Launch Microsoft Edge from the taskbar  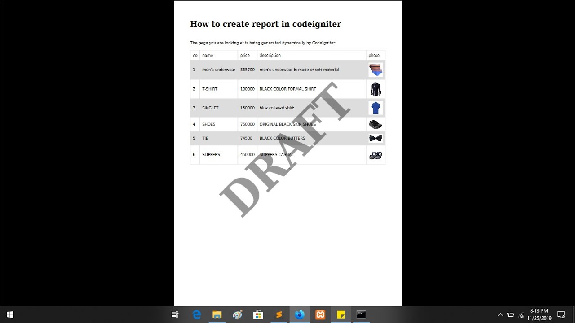pyautogui.click(x=197, y=314)
